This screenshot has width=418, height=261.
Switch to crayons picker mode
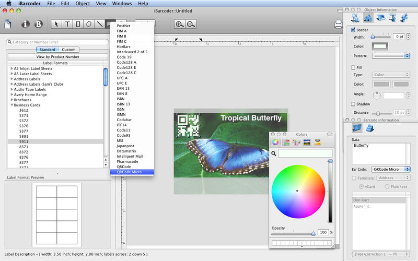coord(318,142)
